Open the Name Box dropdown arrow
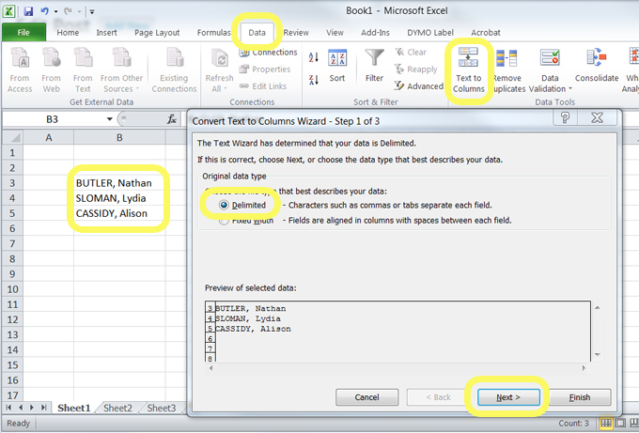The width and height of the screenshot is (639, 433). pos(110,119)
